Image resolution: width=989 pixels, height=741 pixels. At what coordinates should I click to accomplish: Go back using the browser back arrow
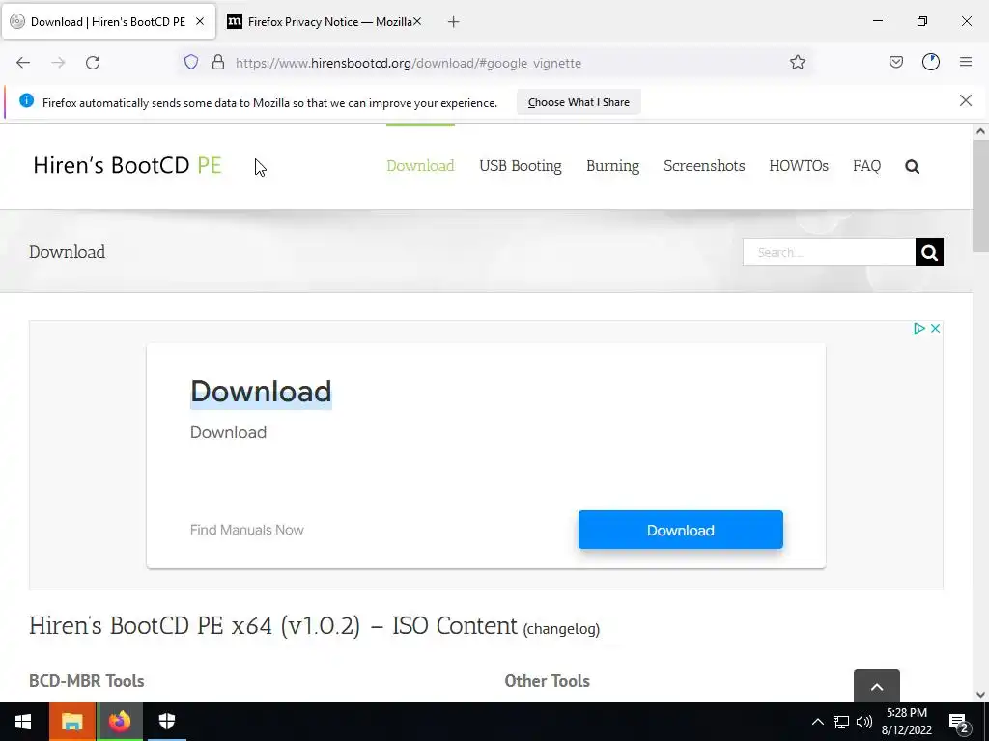click(x=23, y=63)
